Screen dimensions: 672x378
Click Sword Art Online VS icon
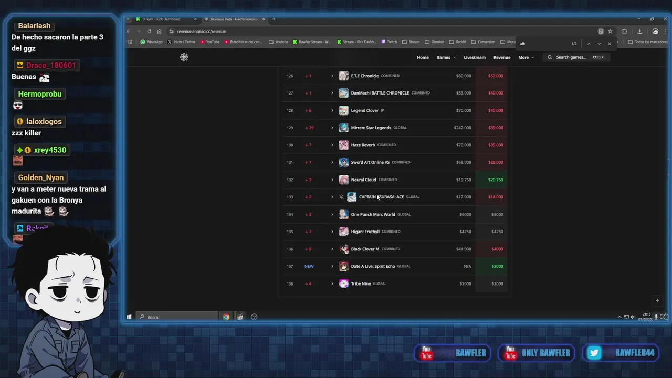click(x=344, y=162)
